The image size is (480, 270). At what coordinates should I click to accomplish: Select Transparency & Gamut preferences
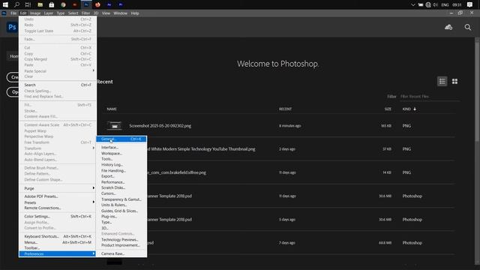[121, 199]
